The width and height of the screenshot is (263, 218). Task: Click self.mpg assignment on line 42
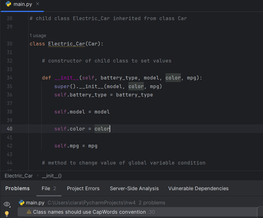pyautogui.click(x=76, y=146)
